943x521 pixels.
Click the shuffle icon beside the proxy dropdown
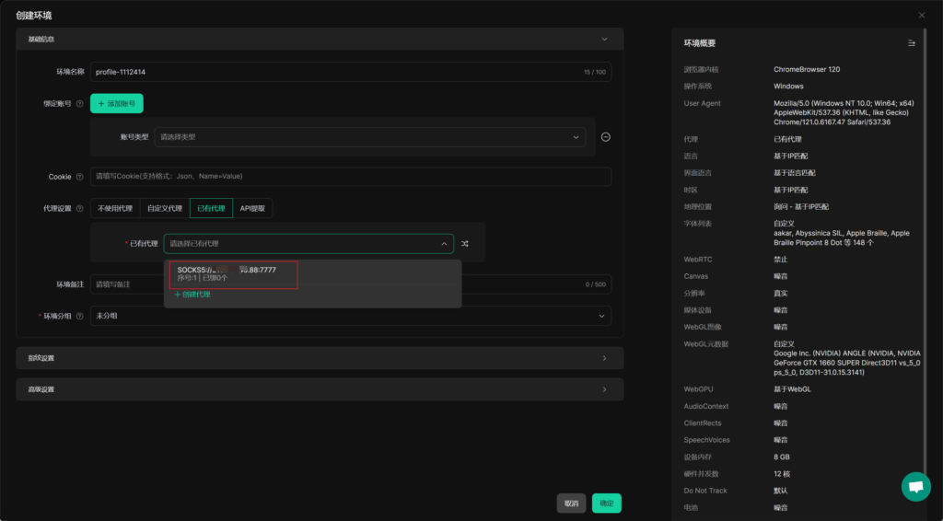click(x=465, y=244)
